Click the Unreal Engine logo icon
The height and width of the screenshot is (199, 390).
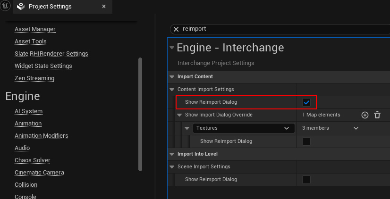(x=5, y=6)
